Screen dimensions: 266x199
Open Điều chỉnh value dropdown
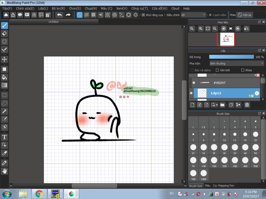(x=204, y=15)
